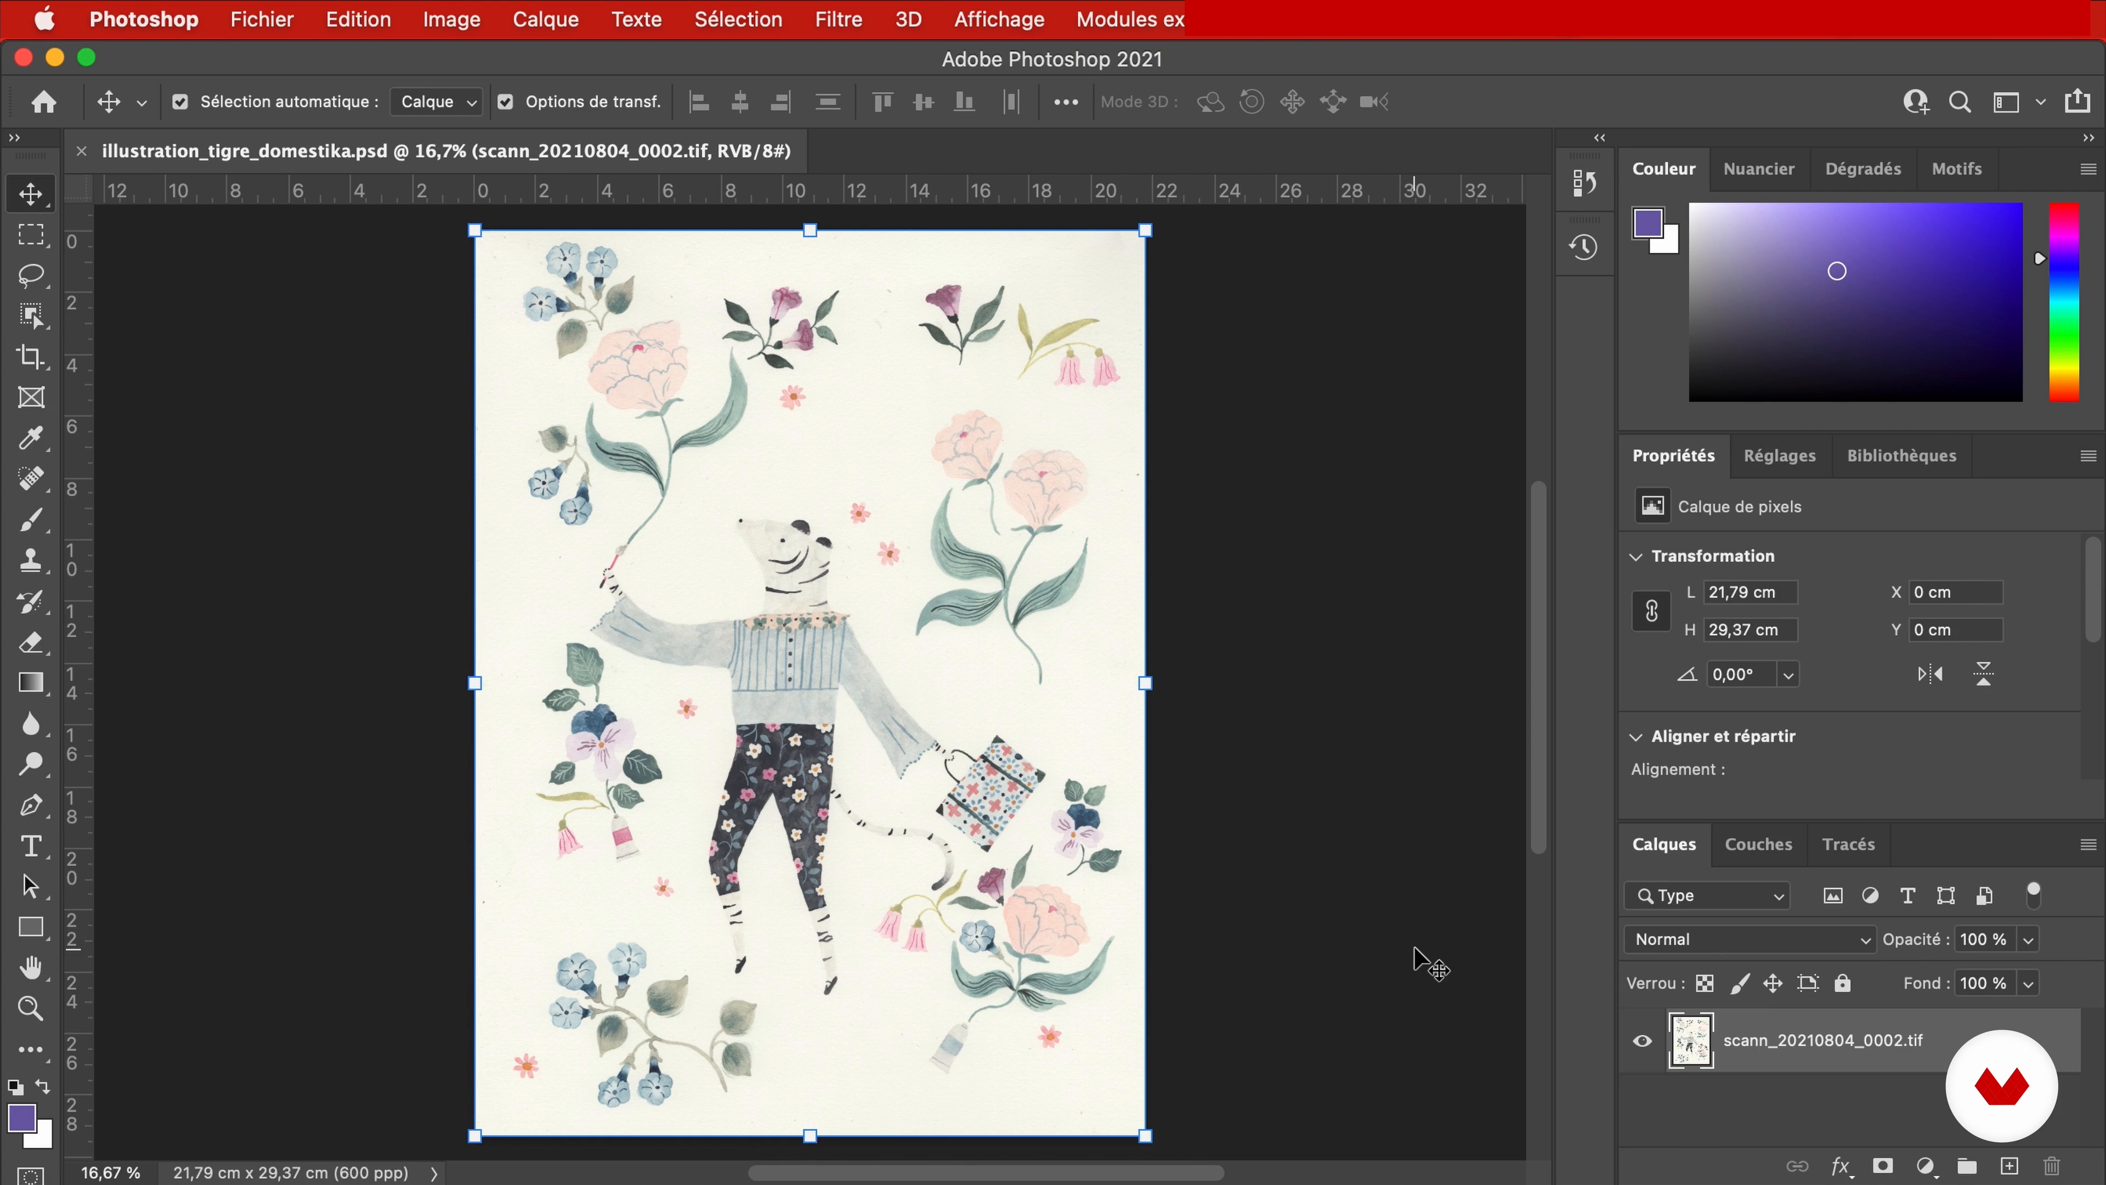
Task: Select the Clone Stamp tool
Action: [31, 560]
